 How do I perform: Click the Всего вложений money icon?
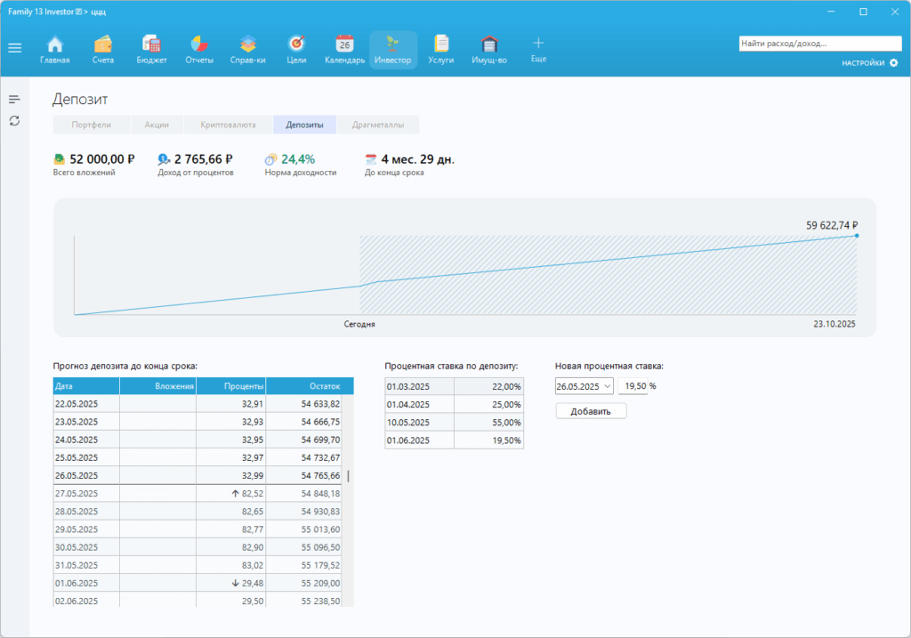60,159
